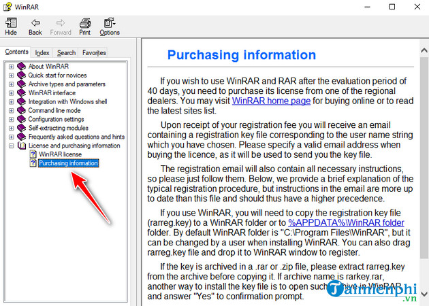Screen dimensions: 429x306
Task: Select the Purchasing information tree item
Action: pos(68,163)
